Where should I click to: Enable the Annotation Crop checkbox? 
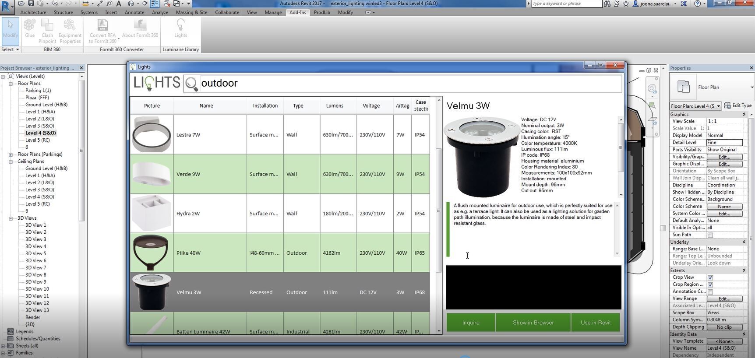[x=710, y=292]
